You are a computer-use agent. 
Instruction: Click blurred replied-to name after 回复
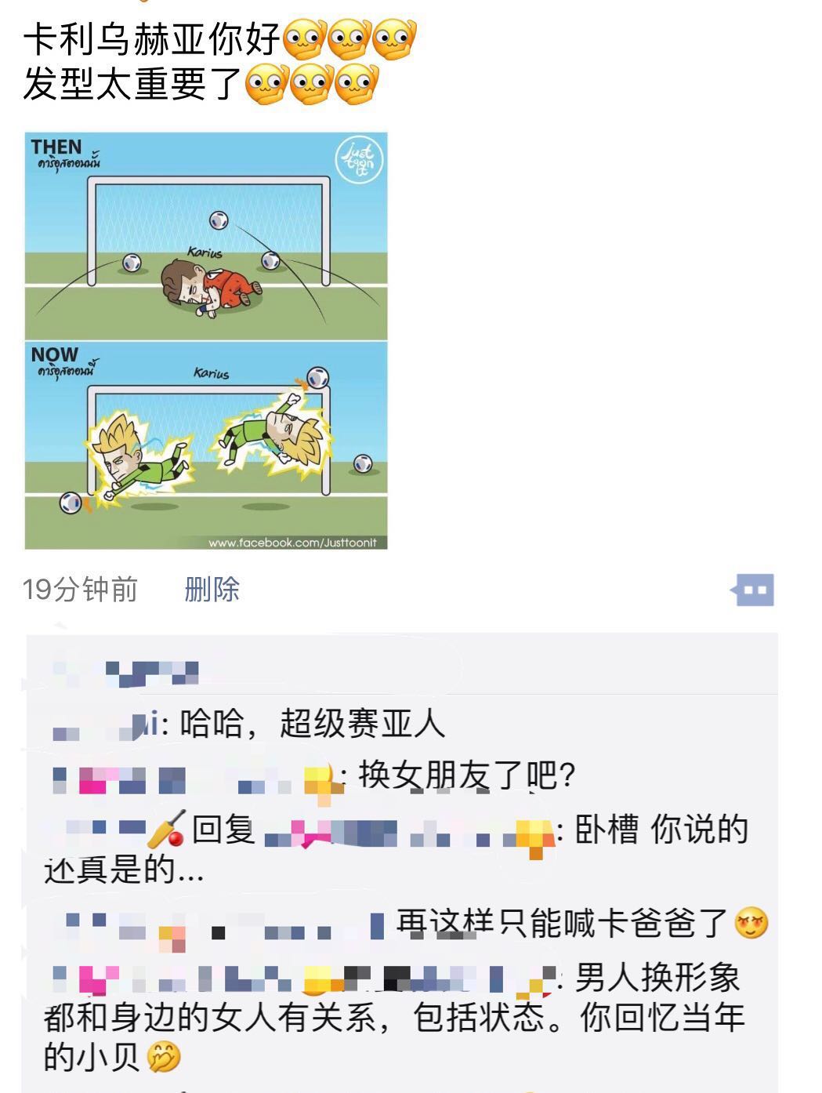[x=409, y=833]
